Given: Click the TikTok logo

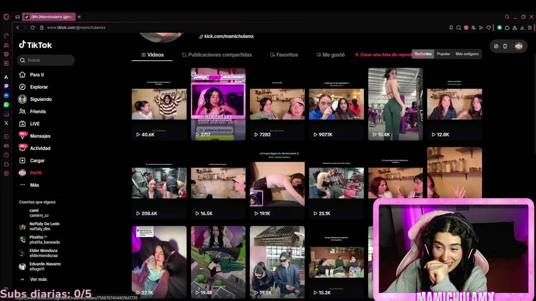Looking at the screenshot, I should coord(36,45).
